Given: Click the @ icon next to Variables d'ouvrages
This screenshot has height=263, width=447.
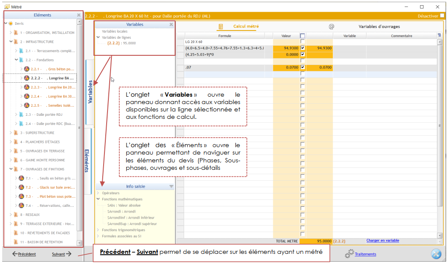Looking at the screenshot, I should click(x=332, y=27).
